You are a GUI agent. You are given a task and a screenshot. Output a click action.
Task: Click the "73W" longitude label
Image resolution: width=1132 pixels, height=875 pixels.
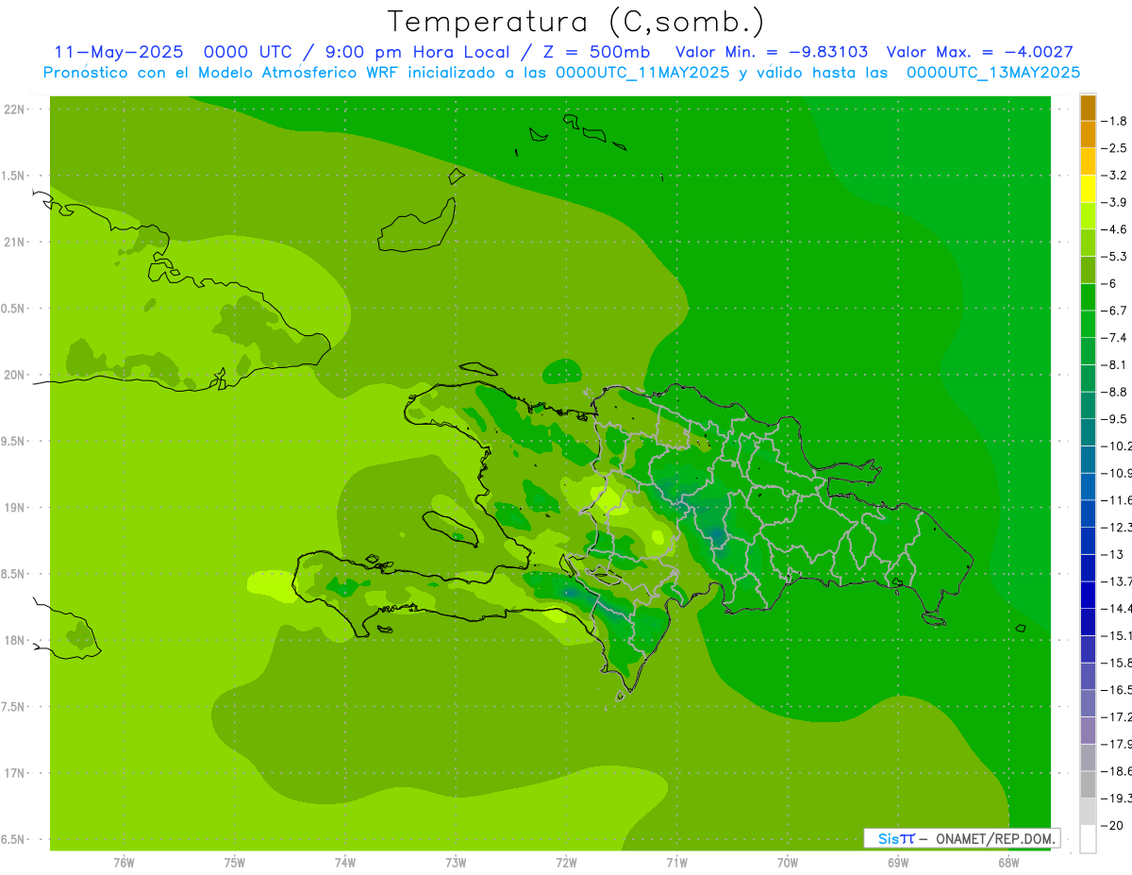456,863
